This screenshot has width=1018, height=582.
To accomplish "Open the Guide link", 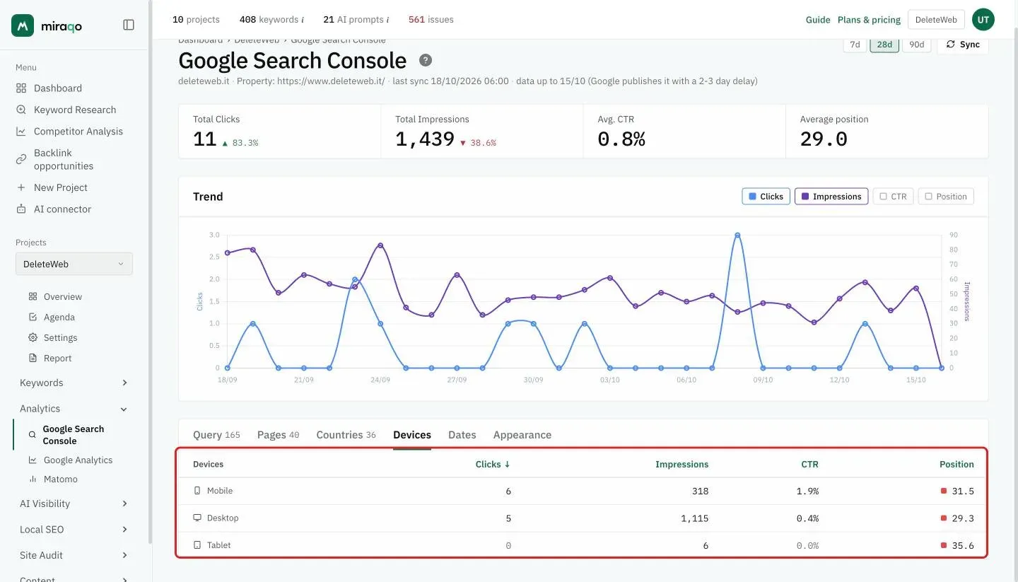I will click(x=818, y=20).
